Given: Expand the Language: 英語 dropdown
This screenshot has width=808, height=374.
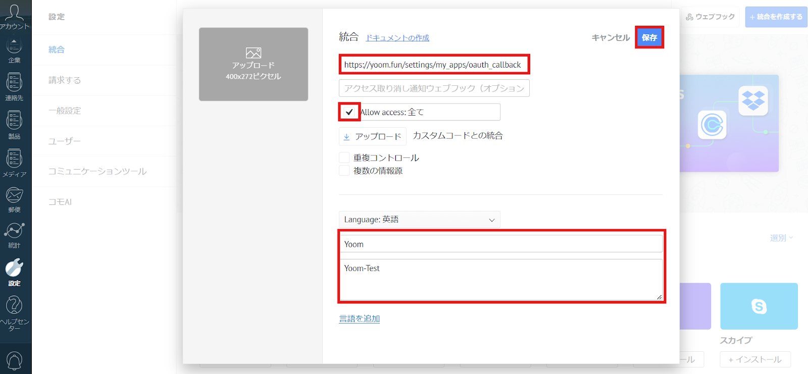Looking at the screenshot, I should (x=420, y=220).
